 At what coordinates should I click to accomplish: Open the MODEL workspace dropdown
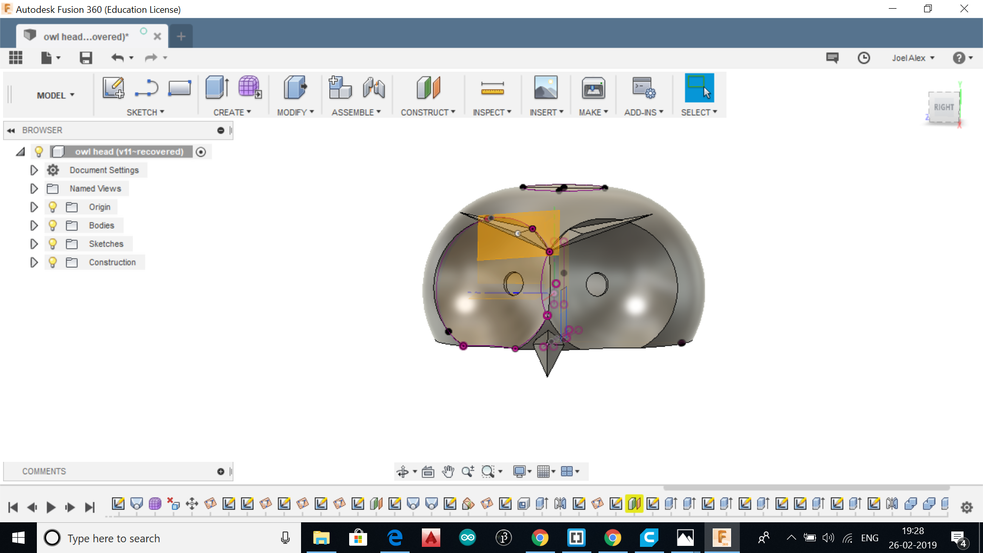coord(55,95)
